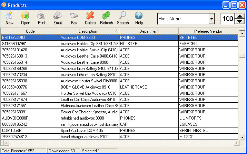Click the vertical scrollbar thumb

pos(242,56)
